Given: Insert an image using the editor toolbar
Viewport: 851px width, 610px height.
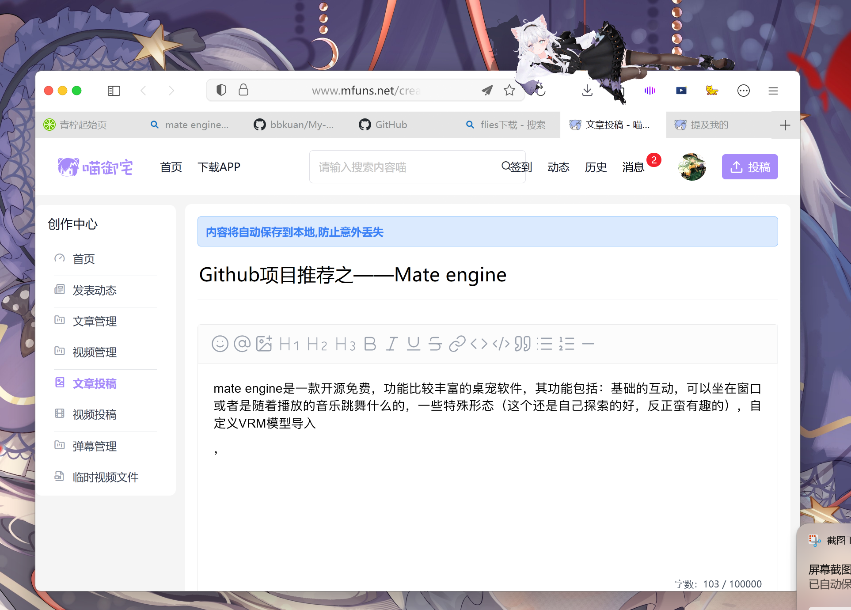Looking at the screenshot, I should pos(264,344).
